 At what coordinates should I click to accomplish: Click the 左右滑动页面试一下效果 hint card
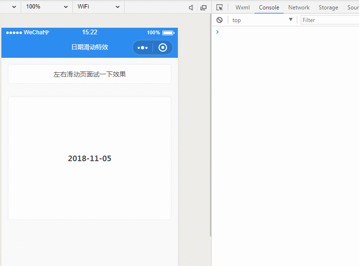click(x=89, y=74)
